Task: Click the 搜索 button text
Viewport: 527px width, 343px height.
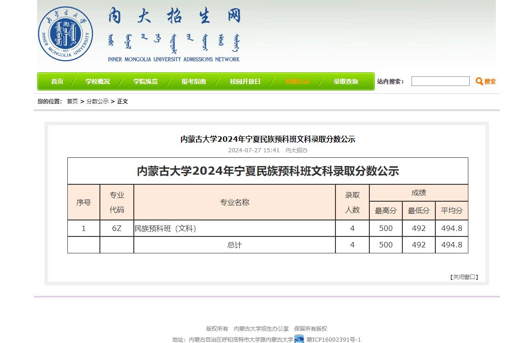Action: point(490,81)
